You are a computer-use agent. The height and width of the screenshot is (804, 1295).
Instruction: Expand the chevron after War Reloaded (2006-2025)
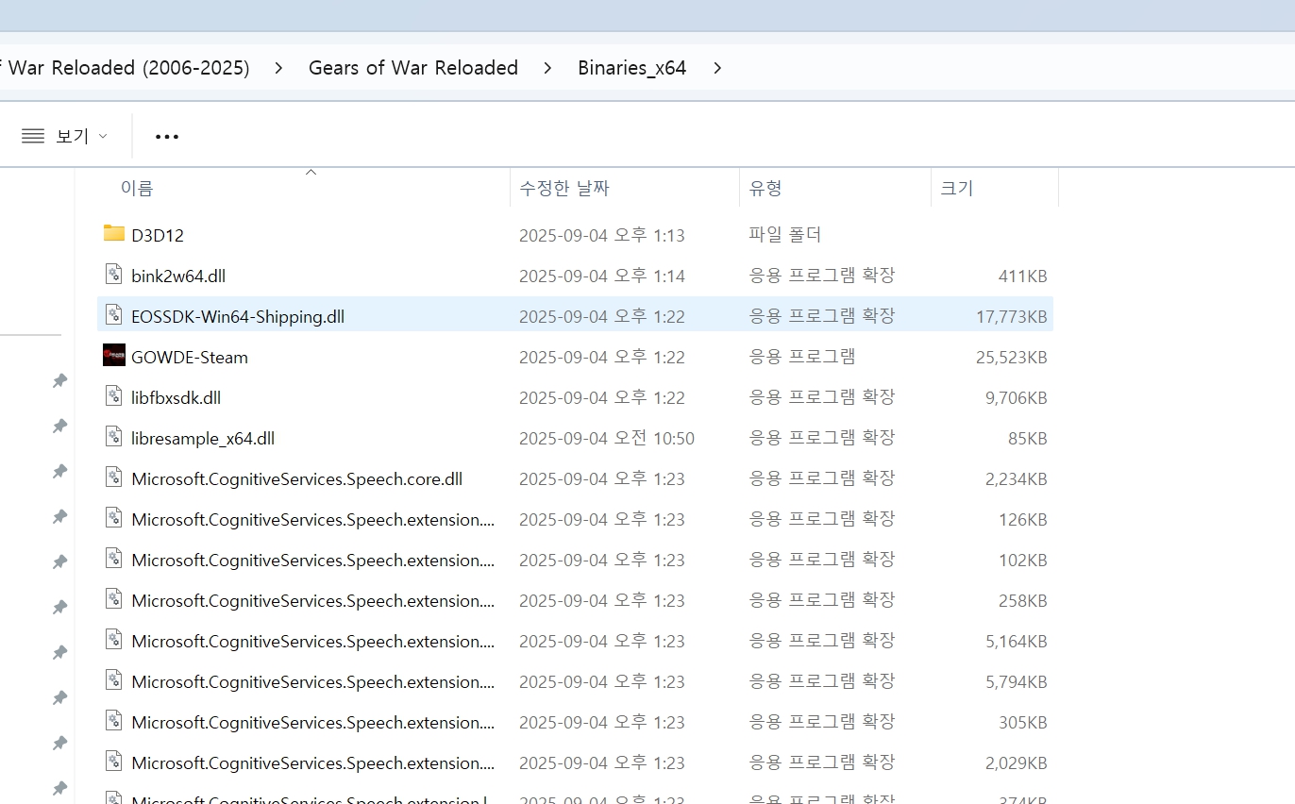[278, 68]
